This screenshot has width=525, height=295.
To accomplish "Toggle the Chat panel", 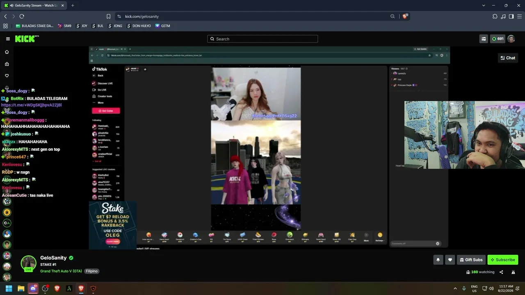I will pos(508,58).
